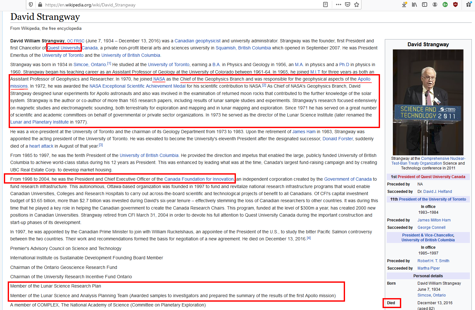This screenshot has height=310, width=475.
Task: Click 'Premier's Advisory Council on Science and Technology' text
Action: click(x=66, y=248)
